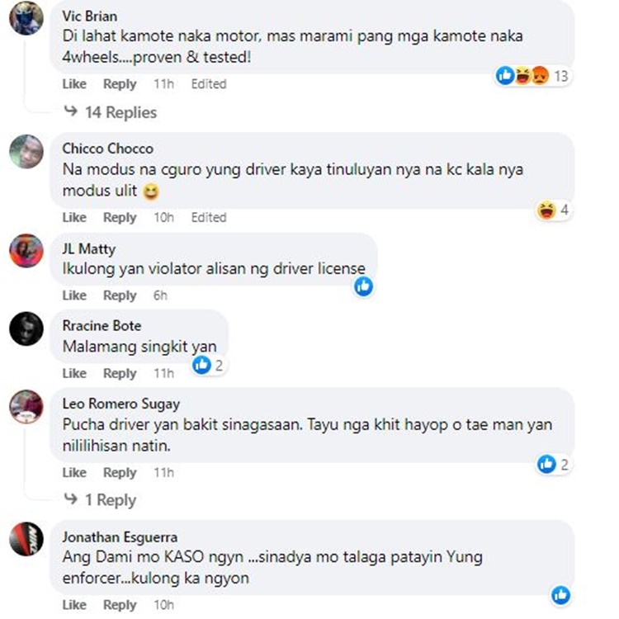The width and height of the screenshot is (619, 619).
Task: Open JL Matty's profile avatar
Action: [26, 251]
